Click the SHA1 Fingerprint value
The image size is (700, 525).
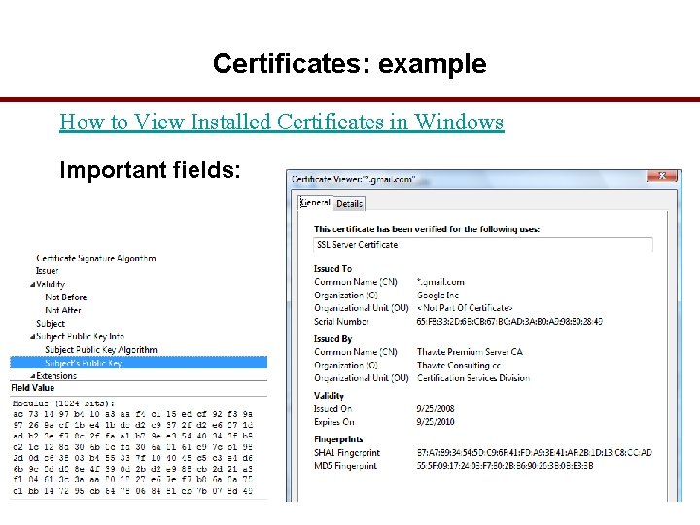(535, 453)
